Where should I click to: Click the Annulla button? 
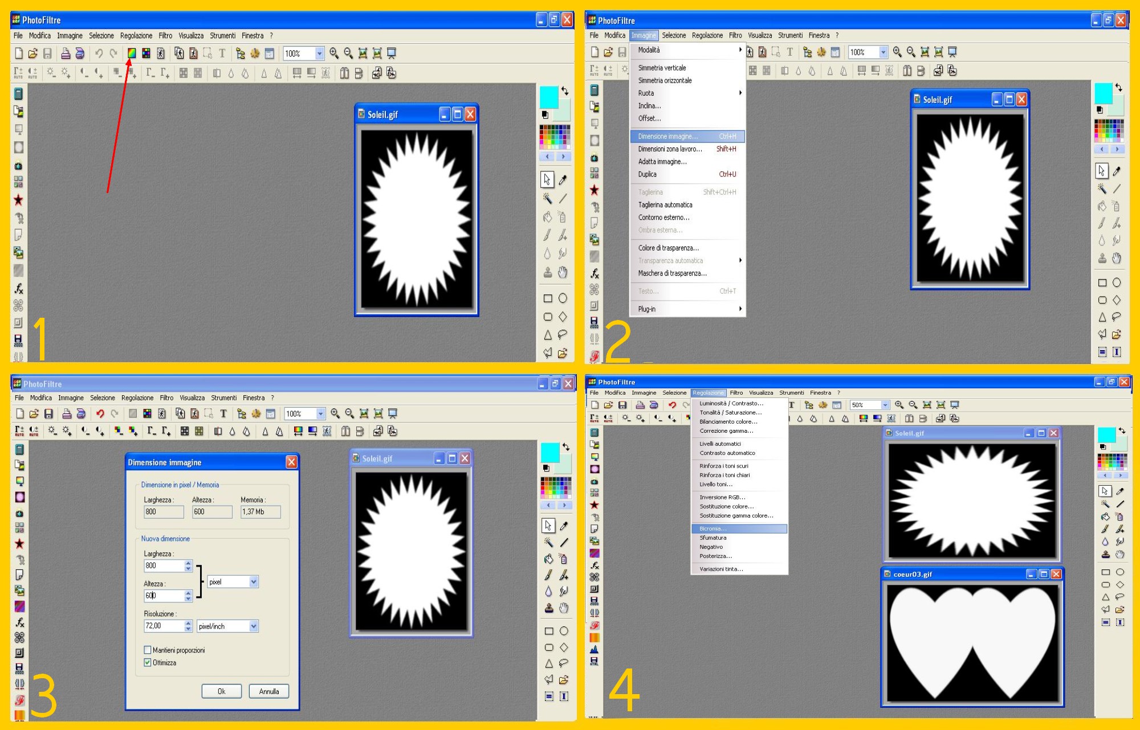(269, 691)
